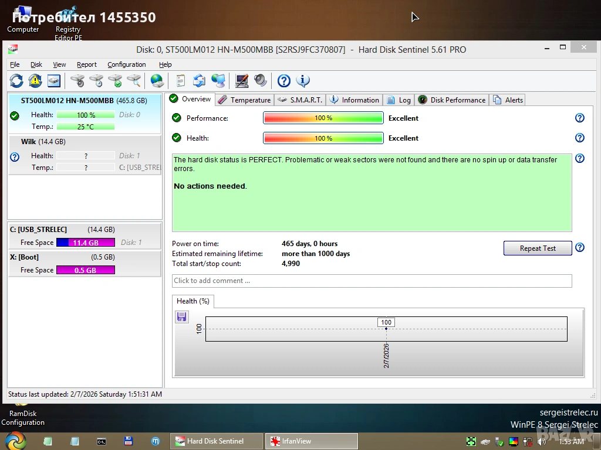Switch to the S.M.A.R.T. tab
This screenshot has height=450, width=601.
(x=300, y=100)
